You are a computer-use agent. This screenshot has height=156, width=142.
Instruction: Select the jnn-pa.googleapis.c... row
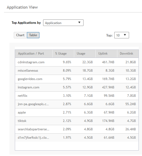77,104
